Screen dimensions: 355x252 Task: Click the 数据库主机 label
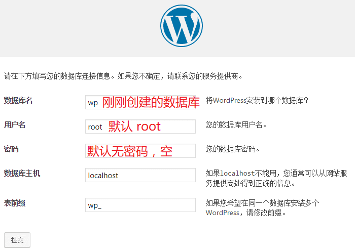point(22,173)
